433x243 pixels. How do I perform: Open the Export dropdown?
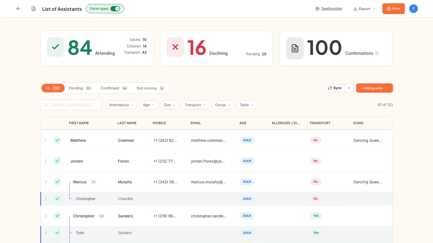point(364,9)
